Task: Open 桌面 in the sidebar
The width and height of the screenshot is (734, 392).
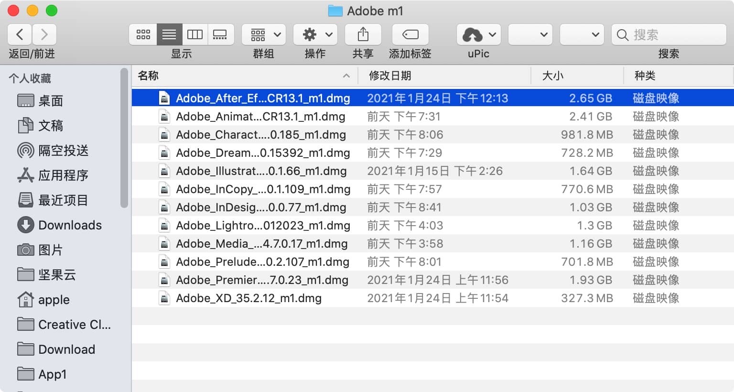Action: (x=40, y=101)
